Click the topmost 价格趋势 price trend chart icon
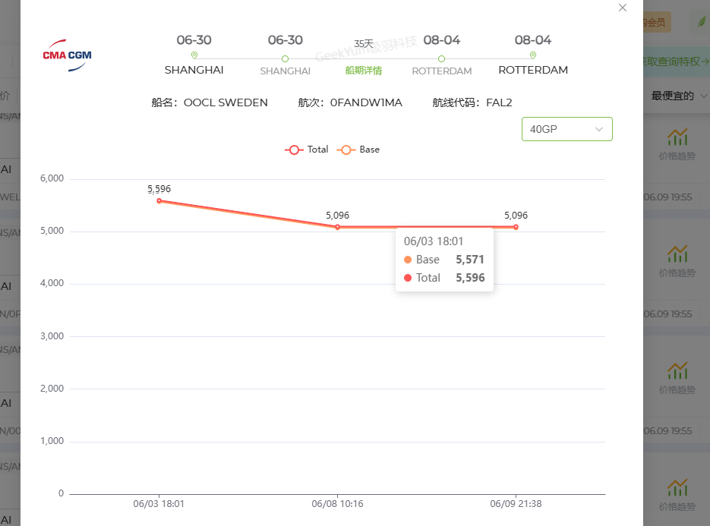The height and width of the screenshot is (526, 710). 677,137
